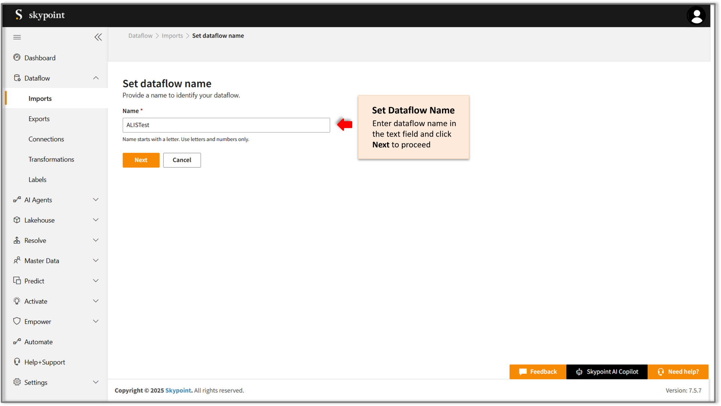Click the hamburger menu icon
721x406 pixels.
click(x=17, y=37)
